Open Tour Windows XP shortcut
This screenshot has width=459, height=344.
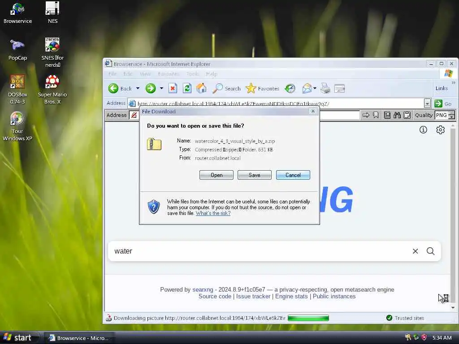(17, 126)
